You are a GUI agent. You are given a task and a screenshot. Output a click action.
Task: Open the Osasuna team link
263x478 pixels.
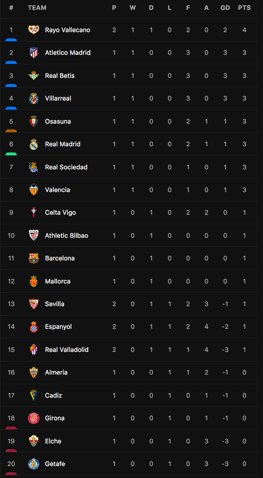58,122
